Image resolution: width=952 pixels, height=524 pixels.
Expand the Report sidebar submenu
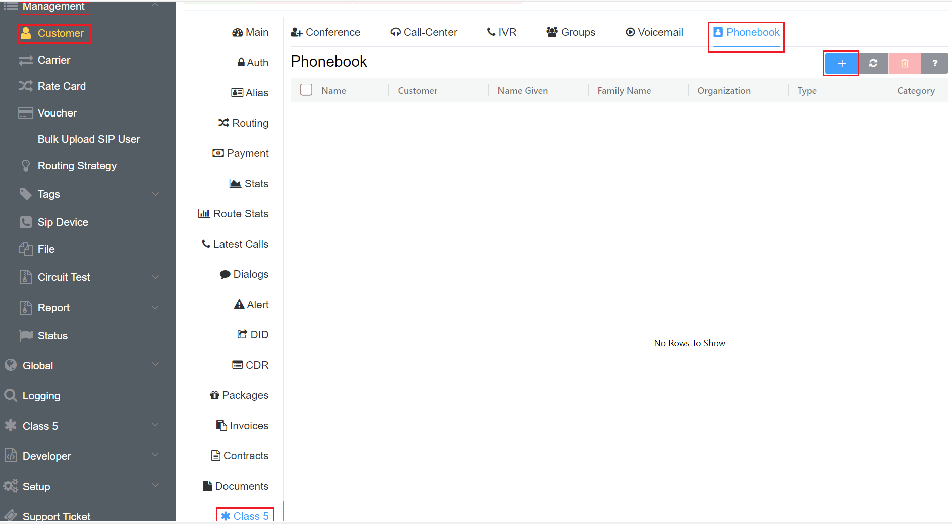[155, 308]
